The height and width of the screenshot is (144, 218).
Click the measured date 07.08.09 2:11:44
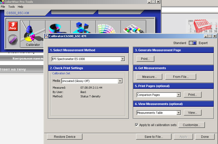click(x=91, y=88)
